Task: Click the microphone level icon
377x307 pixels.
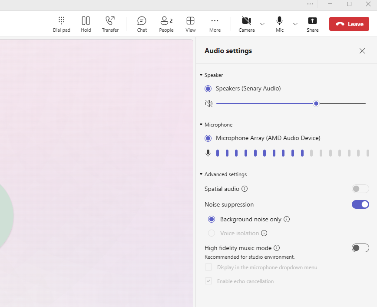Action: (208, 153)
